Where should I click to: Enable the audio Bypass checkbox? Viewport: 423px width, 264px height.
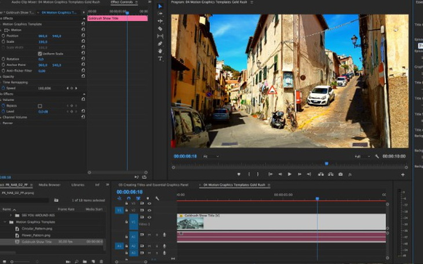[x=40, y=106]
